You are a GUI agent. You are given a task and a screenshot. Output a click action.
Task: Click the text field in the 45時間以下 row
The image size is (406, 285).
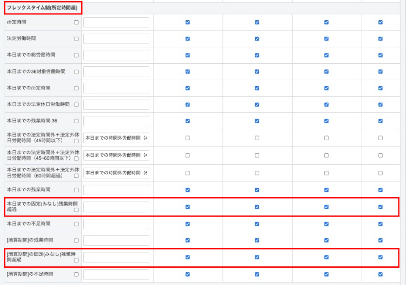coord(116,138)
